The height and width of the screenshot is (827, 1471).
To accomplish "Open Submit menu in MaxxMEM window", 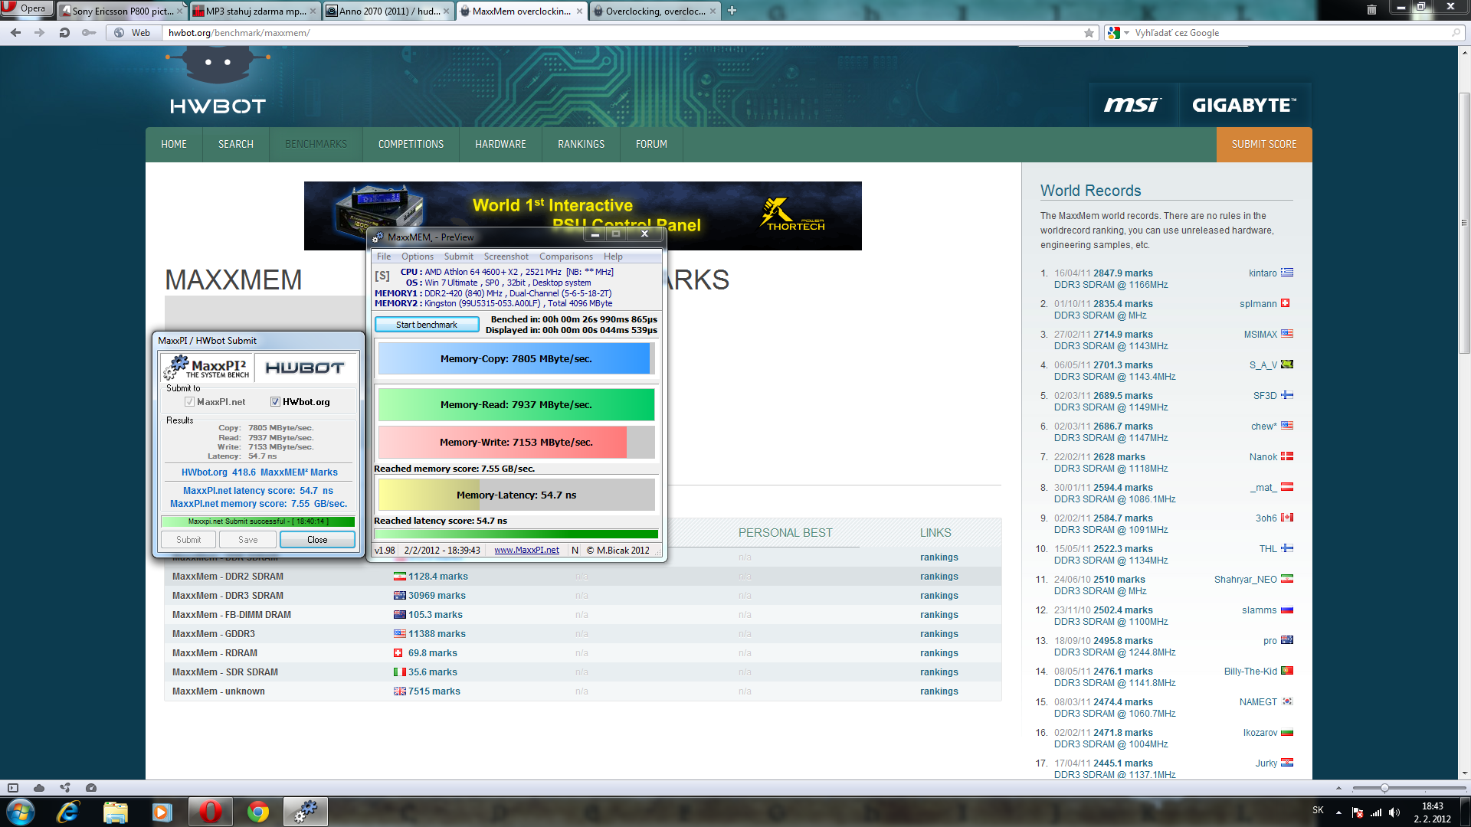I will pos(458,257).
